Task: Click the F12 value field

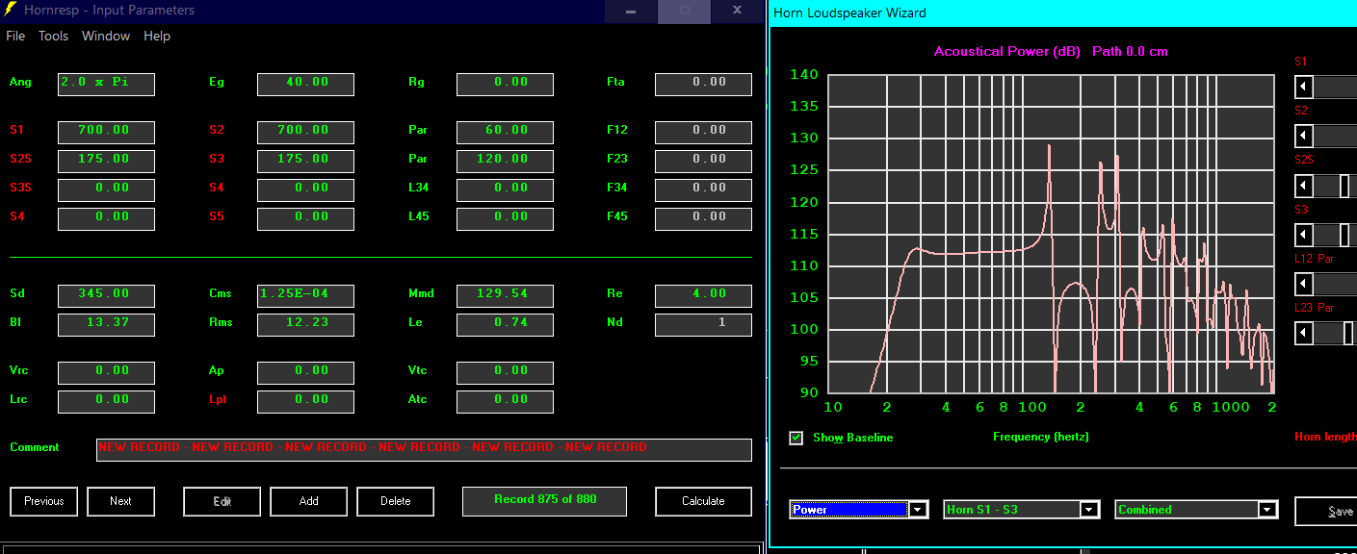Action: pyautogui.click(x=703, y=132)
